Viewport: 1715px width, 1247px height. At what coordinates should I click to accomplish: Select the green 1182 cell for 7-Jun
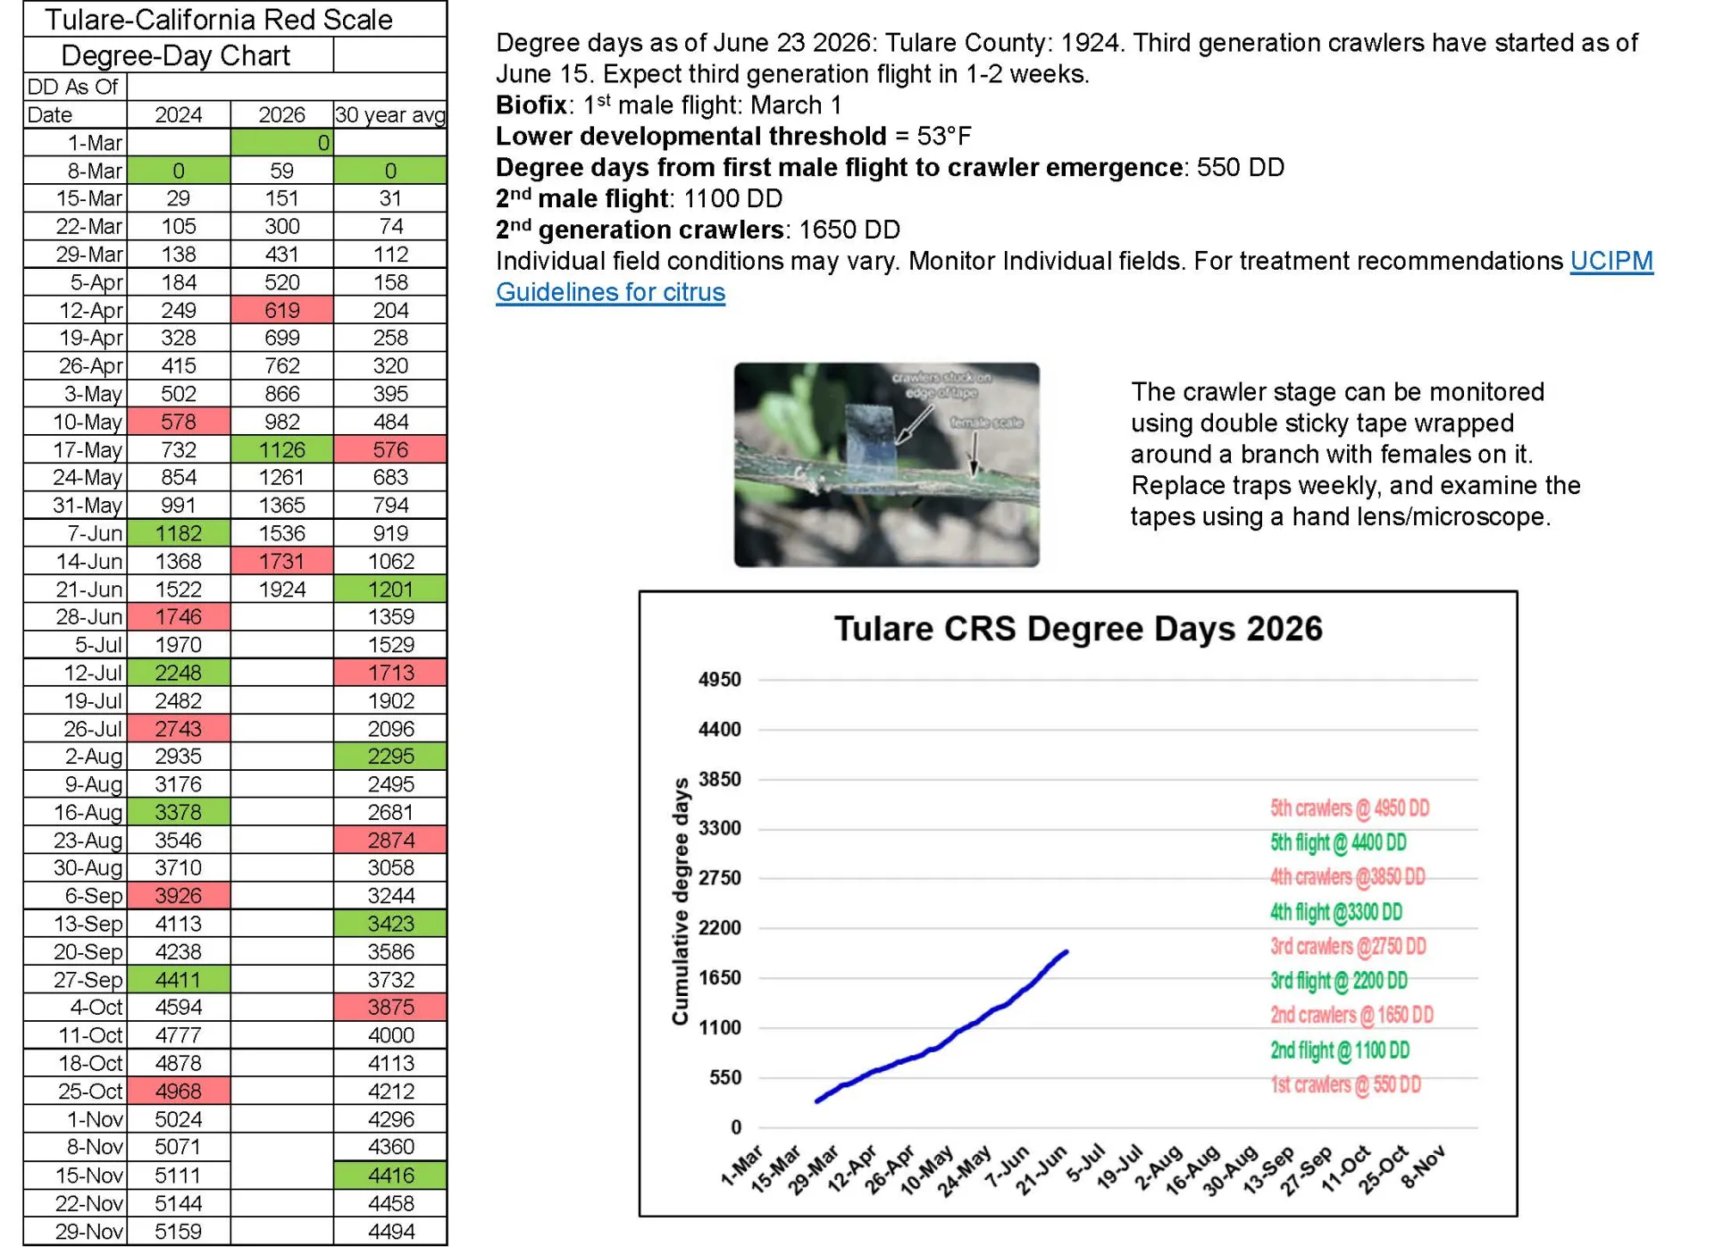179,533
